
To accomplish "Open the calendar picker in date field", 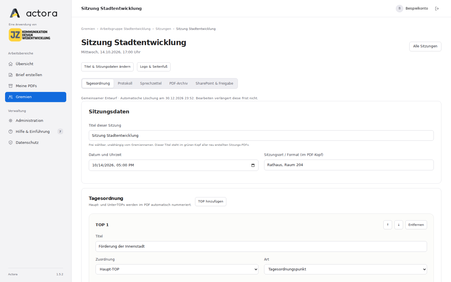I will (x=253, y=165).
